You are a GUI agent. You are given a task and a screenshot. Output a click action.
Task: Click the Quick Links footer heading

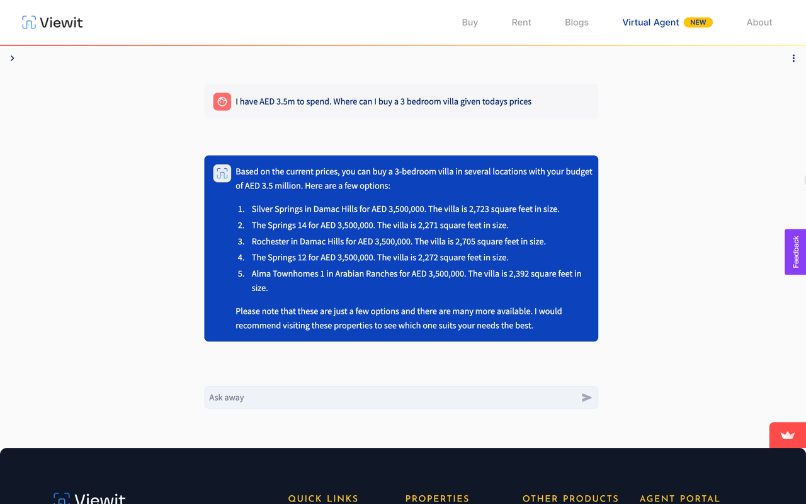click(x=323, y=498)
